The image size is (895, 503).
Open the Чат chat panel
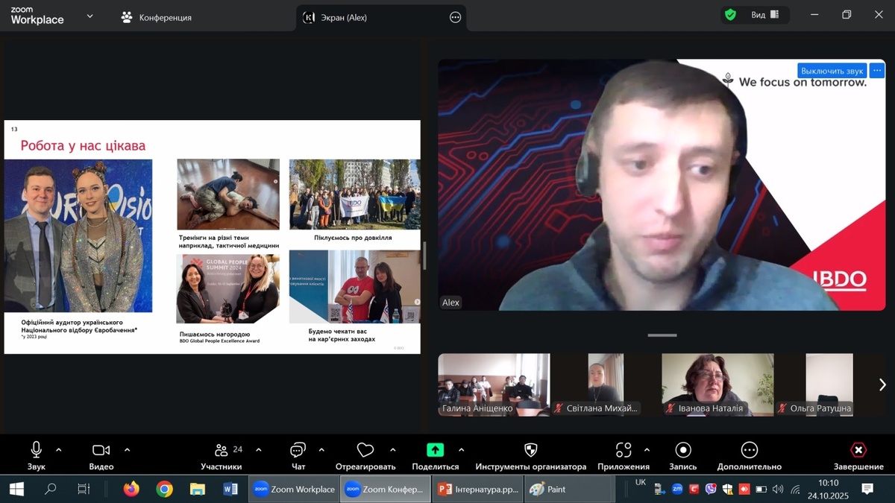point(298,450)
